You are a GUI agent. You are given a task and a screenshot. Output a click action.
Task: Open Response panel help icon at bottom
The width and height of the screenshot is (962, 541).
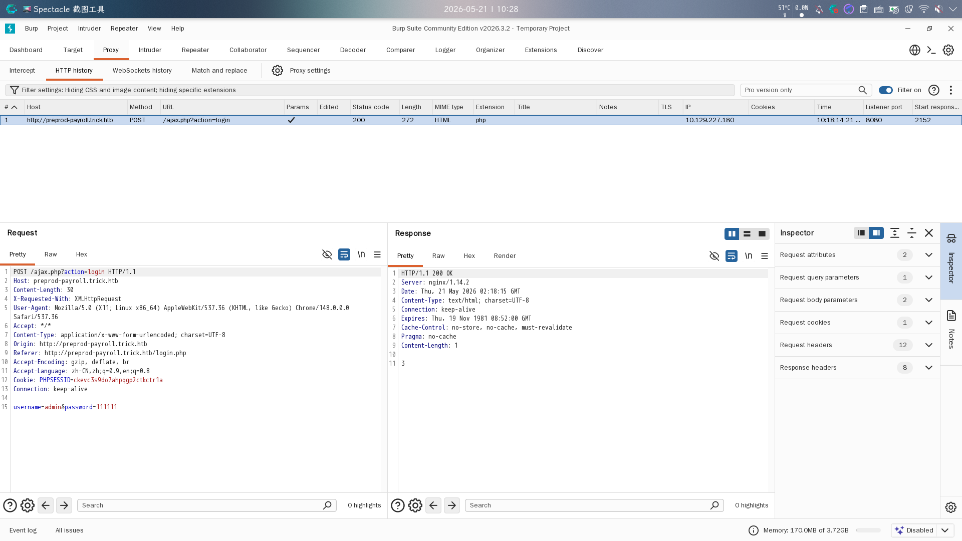coord(398,505)
